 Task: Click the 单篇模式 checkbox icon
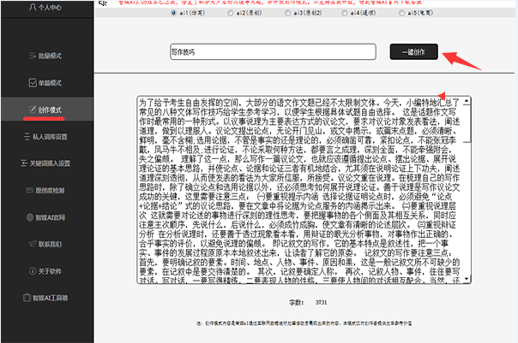coord(33,83)
